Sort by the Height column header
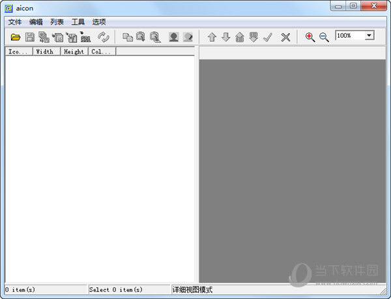This screenshot has height=299, width=391. [74, 51]
